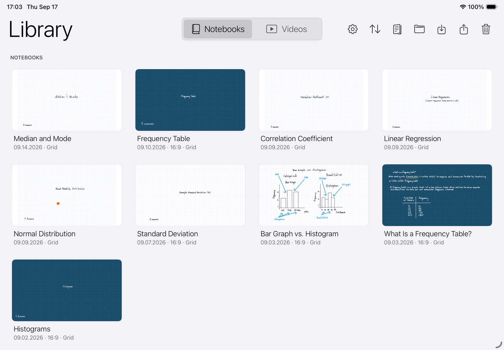This screenshot has height=350, width=504.
Task: Click the '09.10.2026 · 16:9 · Grid' date line
Action: [x=167, y=147]
